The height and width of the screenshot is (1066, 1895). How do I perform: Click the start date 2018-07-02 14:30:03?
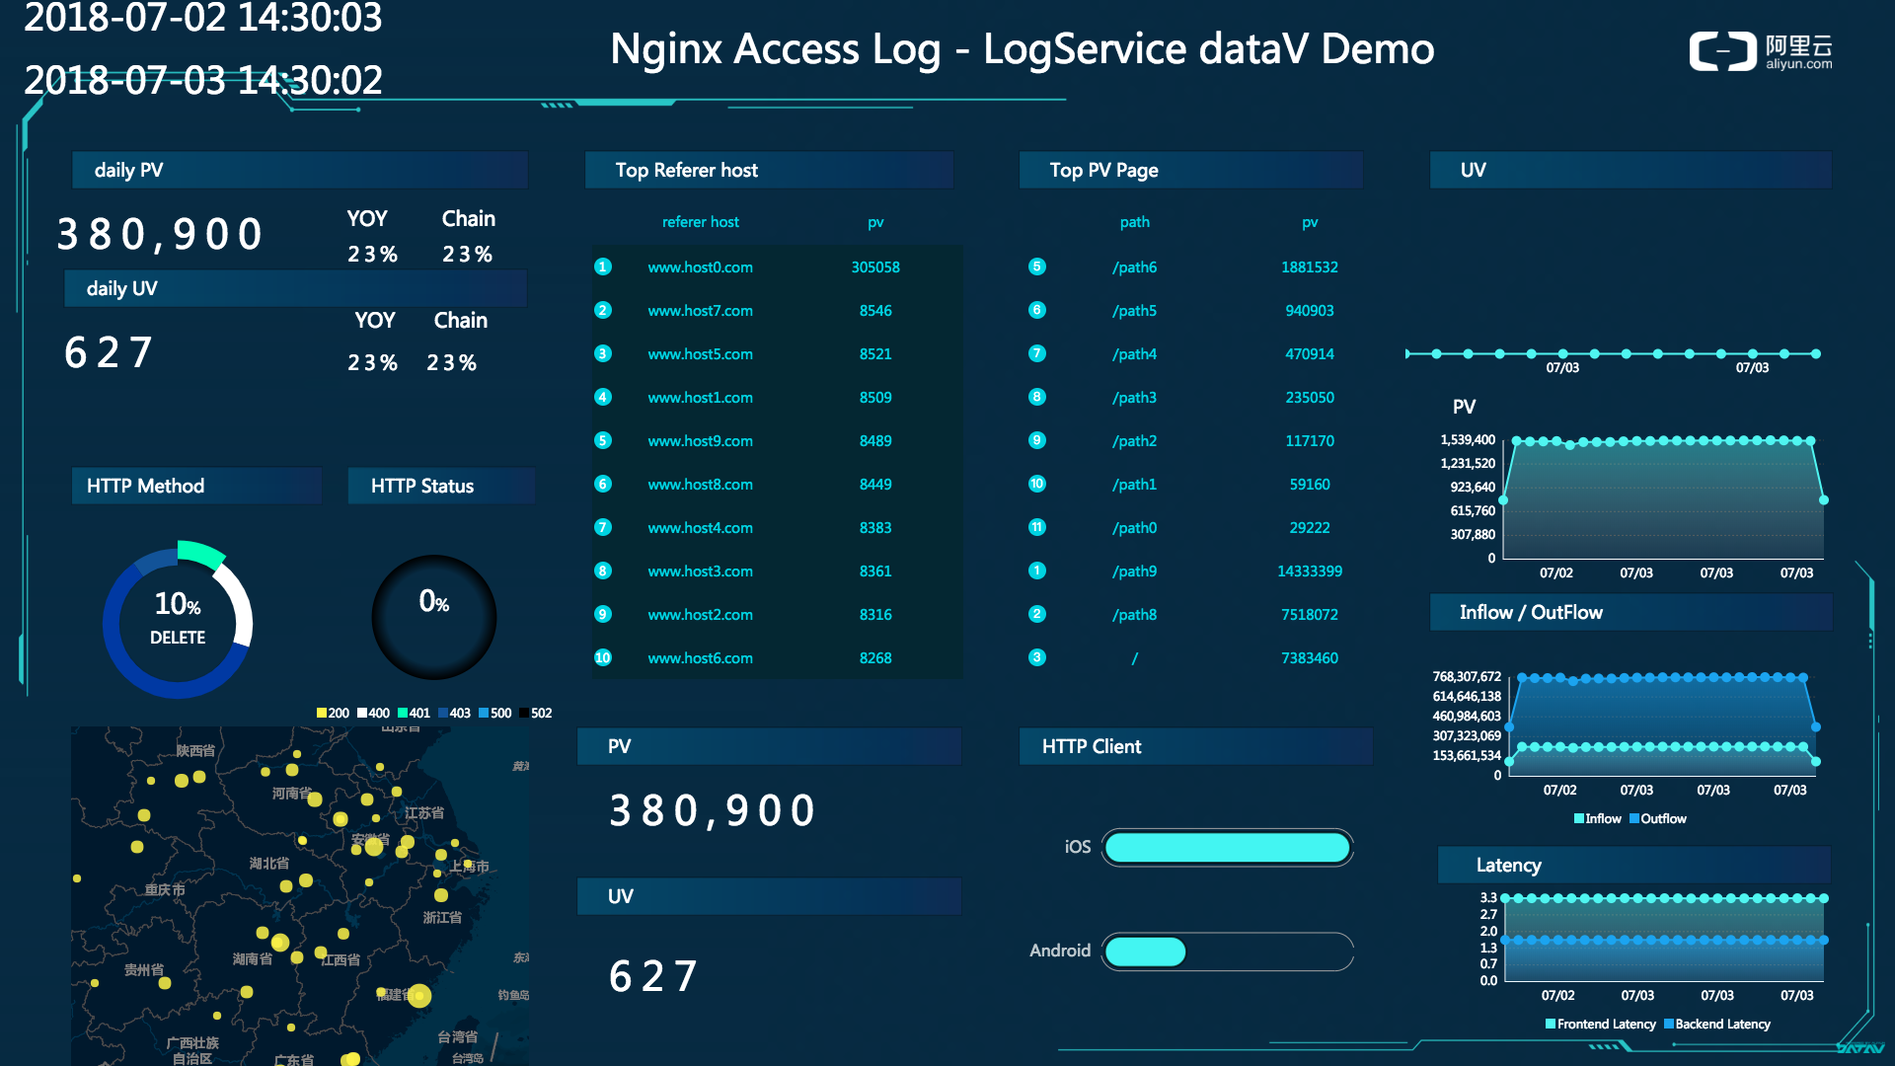203,18
